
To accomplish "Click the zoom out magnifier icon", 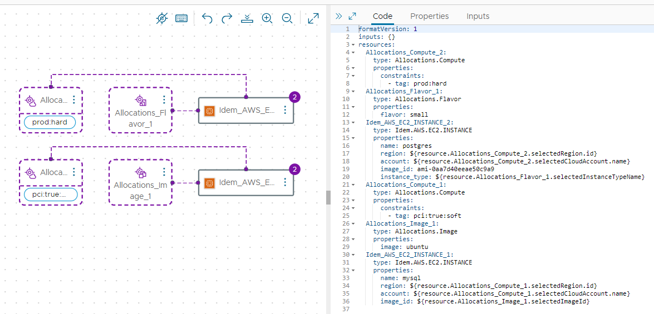I will pyautogui.click(x=287, y=18).
